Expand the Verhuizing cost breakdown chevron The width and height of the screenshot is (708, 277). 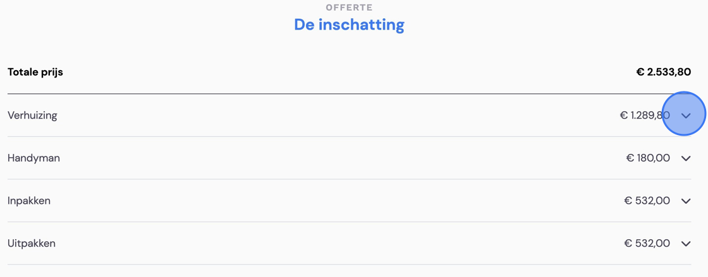click(686, 115)
